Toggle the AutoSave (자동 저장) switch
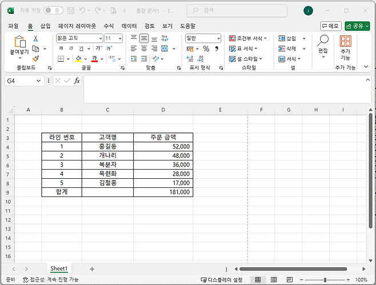This screenshot has height=285, width=376. click(54, 10)
